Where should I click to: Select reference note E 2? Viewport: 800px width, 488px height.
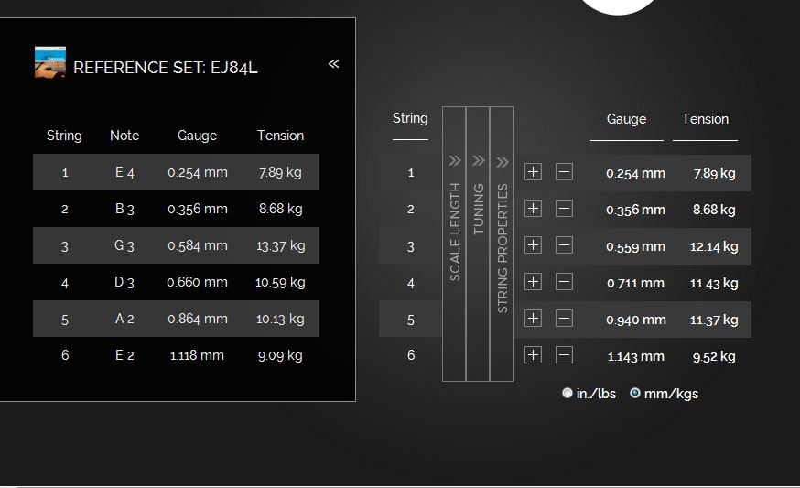tap(124, 355)
